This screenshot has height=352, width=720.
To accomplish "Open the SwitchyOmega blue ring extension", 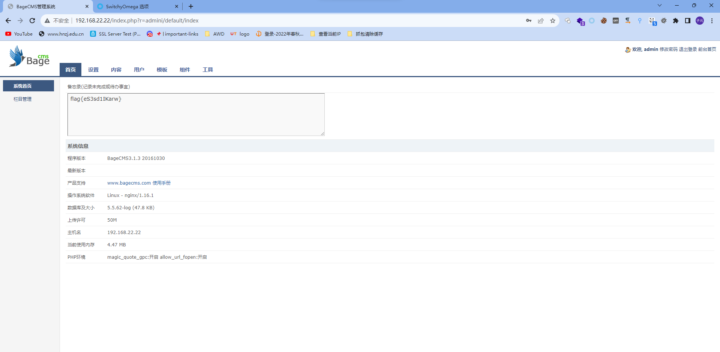I will [x=592, y=21].
